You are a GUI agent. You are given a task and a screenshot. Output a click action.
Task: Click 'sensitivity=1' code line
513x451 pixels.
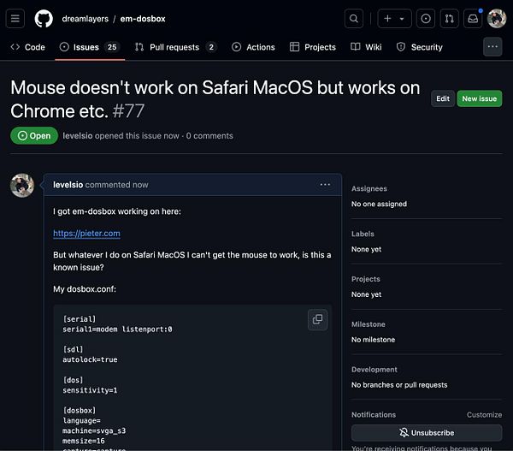[x=90, y=390]
